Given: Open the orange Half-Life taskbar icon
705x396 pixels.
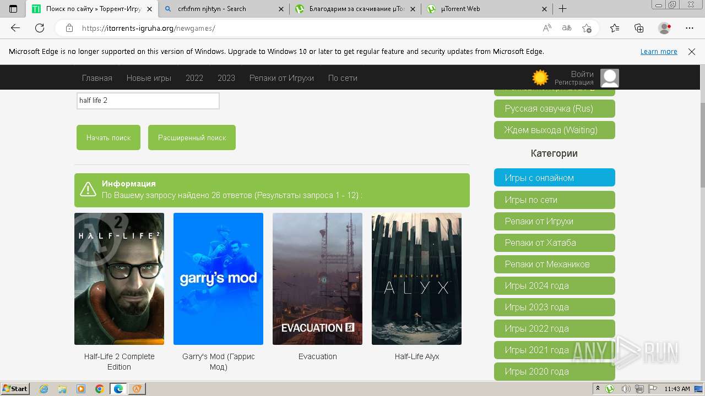Looking at the screenshot, I should pyautogui.click(x=137, y=389).
